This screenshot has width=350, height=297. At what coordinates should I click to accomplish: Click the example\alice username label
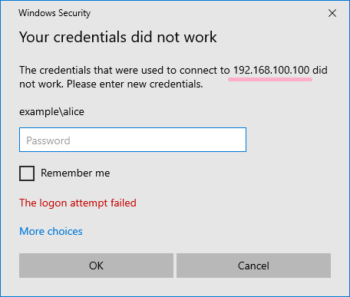point(51,112)
